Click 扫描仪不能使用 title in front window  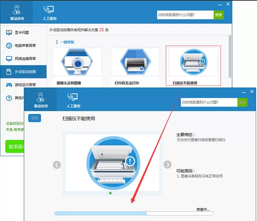coord(78,118)
